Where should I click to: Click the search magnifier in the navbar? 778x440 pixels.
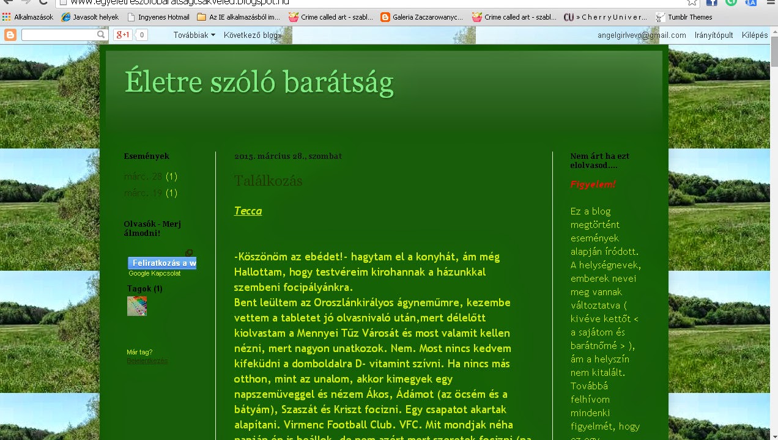(102, 35)
